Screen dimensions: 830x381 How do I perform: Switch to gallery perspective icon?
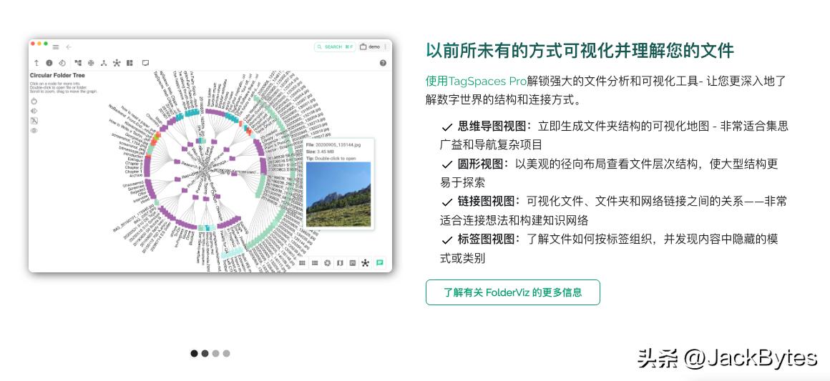pos(328,262)
